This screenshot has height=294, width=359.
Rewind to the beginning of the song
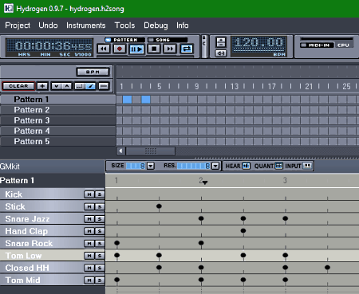tap(104, 49)
